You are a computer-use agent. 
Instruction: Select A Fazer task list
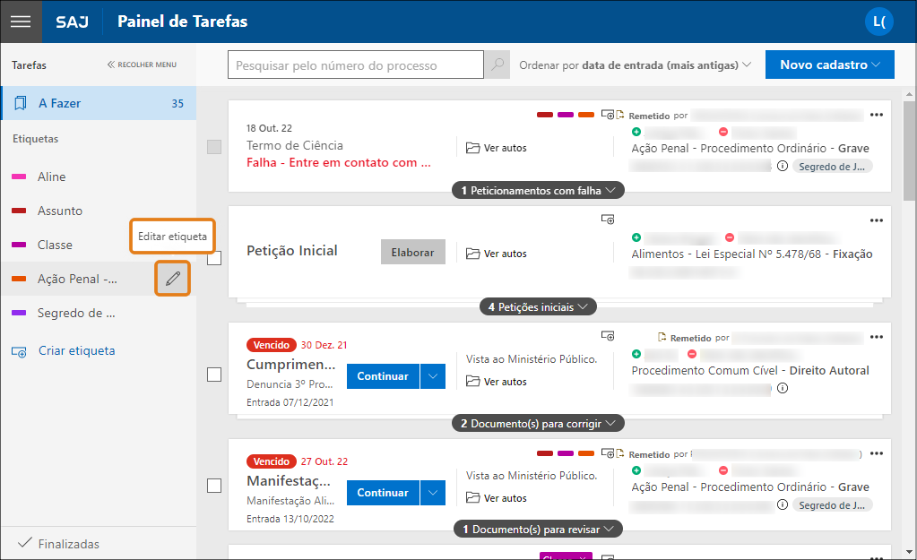(98, 103)
